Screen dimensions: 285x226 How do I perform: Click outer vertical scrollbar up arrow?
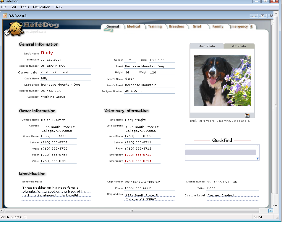[x=276, y=13]
